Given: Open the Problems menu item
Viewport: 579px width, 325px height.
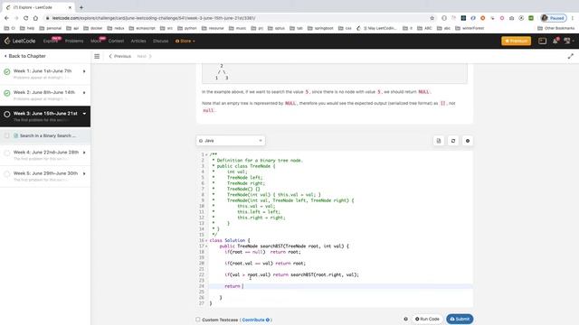Looking at the screenshot, I should (74, 41).
